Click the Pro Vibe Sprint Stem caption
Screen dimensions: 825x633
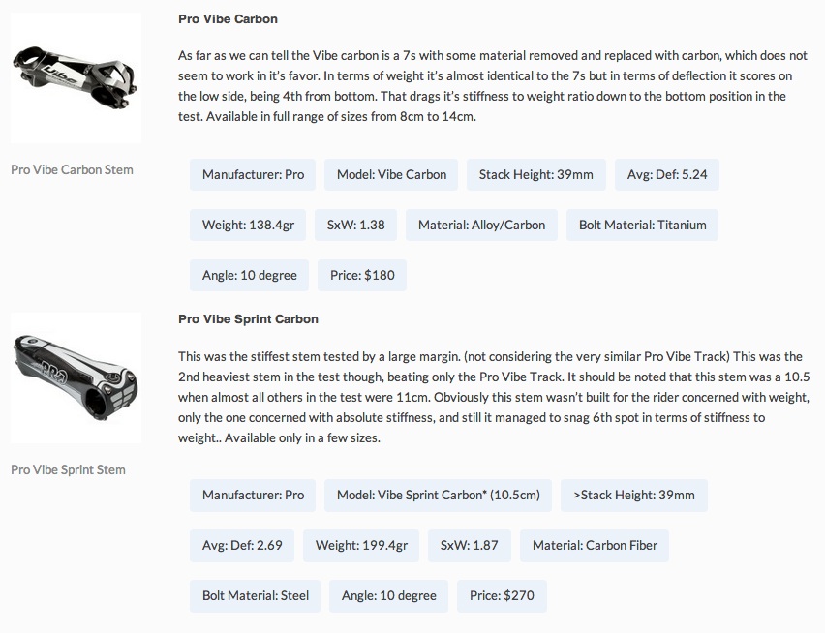69,469
